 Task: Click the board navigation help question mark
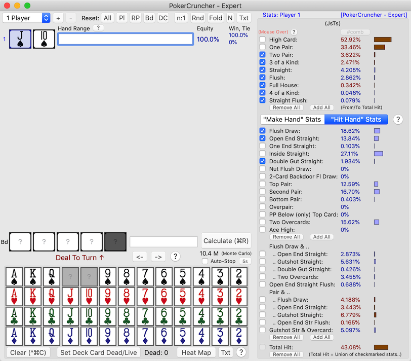point(175,256)
